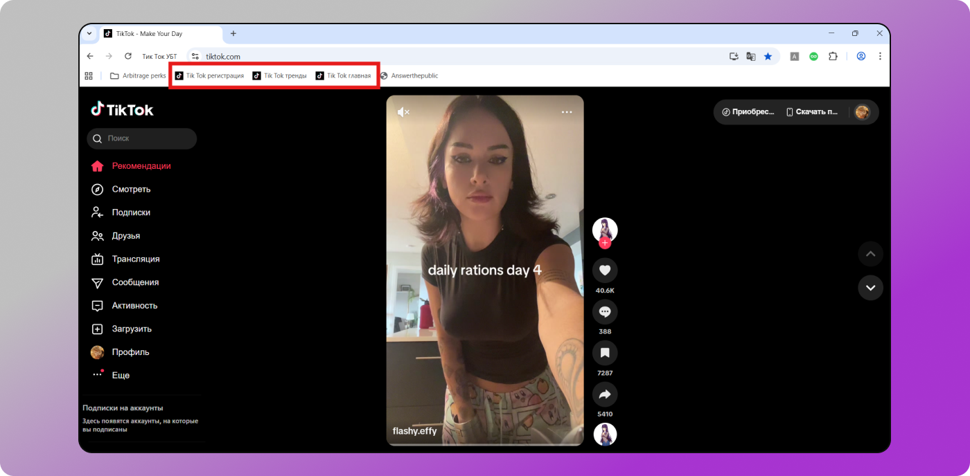Expand the Chrome tab search chevron
970x476 pixels.
click(89, 33)
